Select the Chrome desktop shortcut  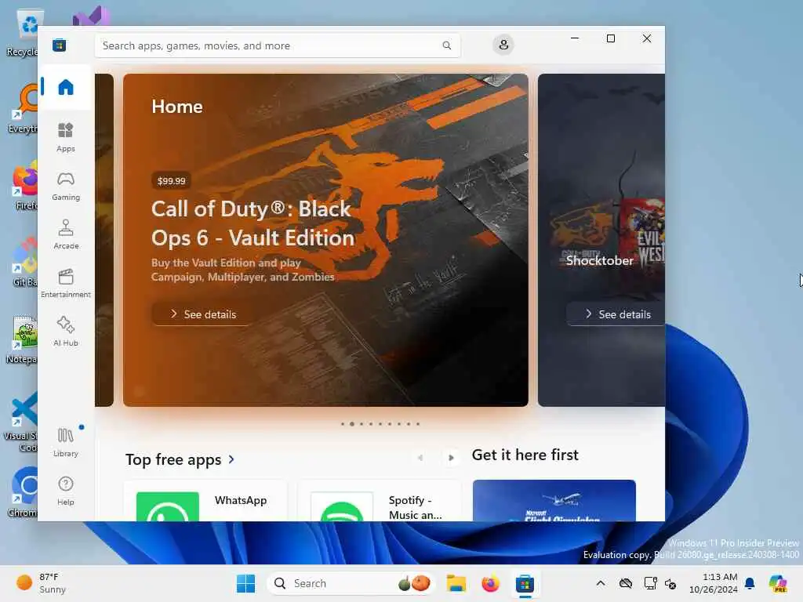[x=23, y=491]
